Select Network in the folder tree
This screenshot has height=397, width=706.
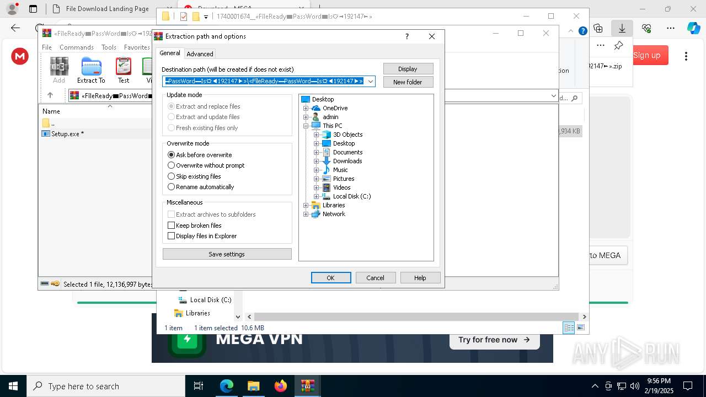[x=334, y=214]
